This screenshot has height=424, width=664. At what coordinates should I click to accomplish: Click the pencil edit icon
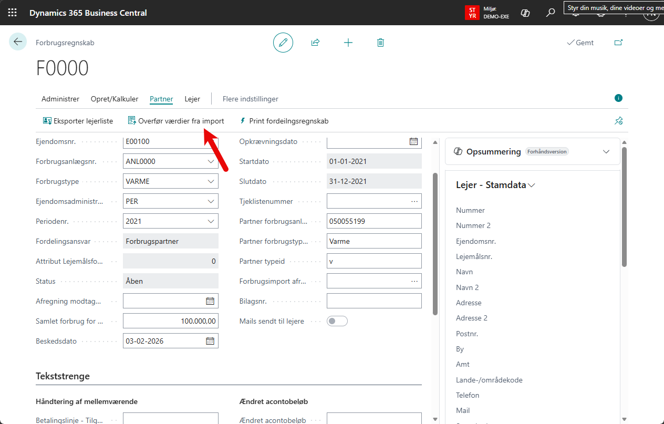283,43
